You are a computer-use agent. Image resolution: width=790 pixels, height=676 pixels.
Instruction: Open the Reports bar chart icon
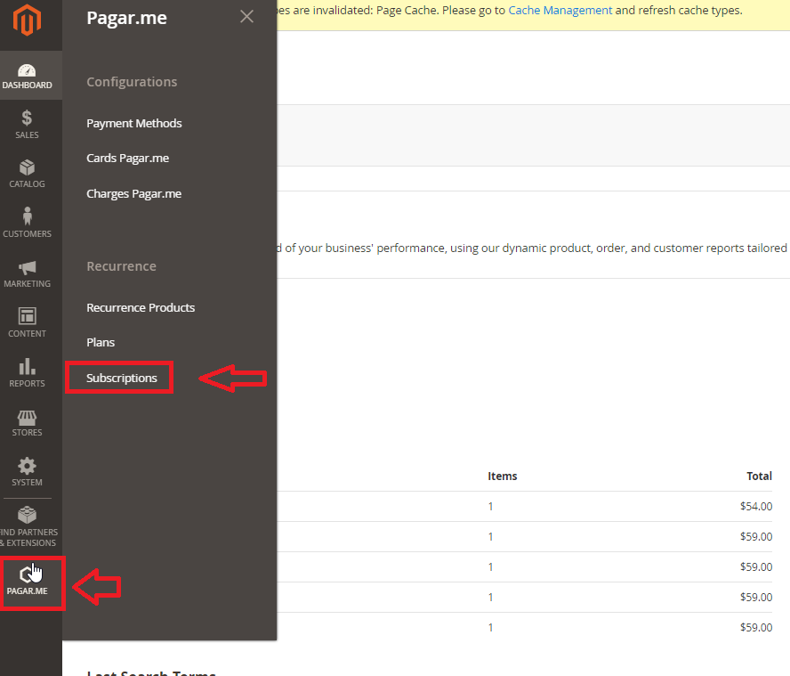coord(28,373)
